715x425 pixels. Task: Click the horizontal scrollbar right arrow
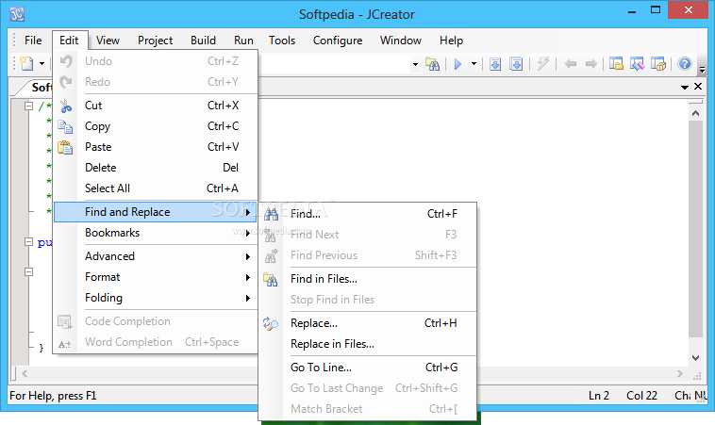coord(680,373)
